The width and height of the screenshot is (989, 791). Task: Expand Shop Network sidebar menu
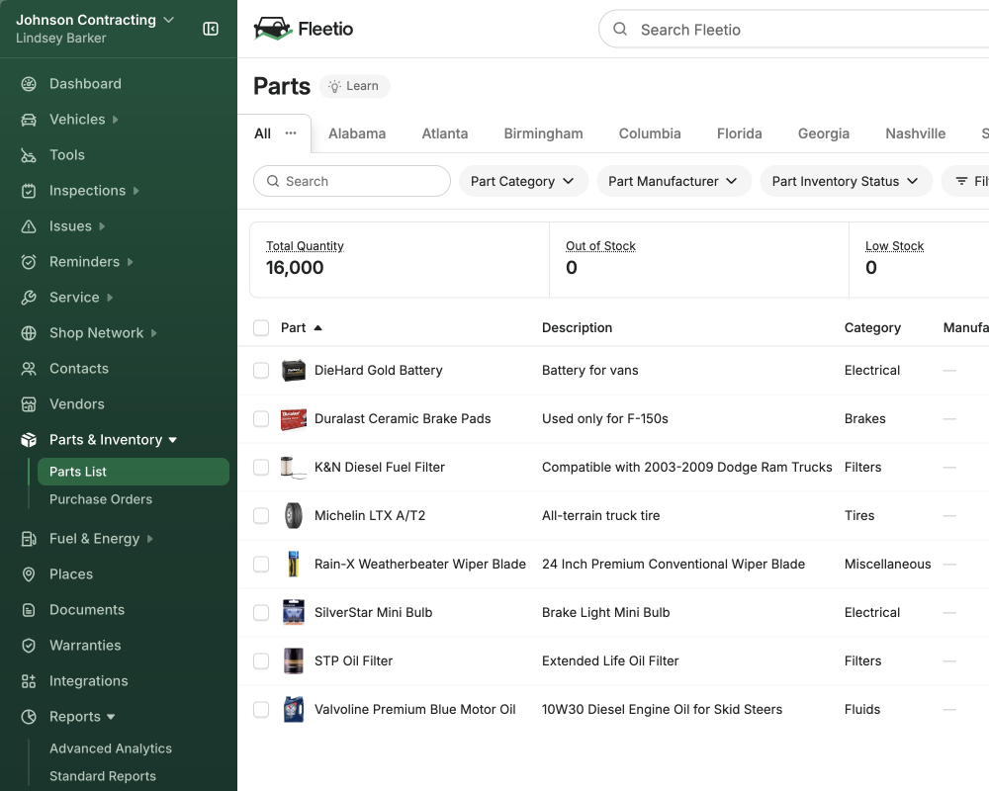click(x=154, y=333)
